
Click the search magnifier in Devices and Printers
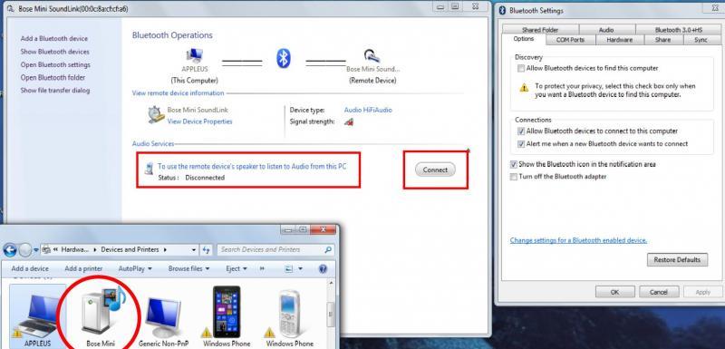(x=328, y=249)
